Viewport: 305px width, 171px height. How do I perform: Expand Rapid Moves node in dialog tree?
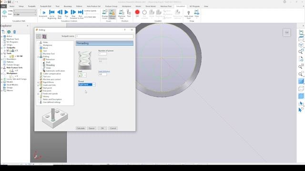pyautogui.click(x=38, y=82)
